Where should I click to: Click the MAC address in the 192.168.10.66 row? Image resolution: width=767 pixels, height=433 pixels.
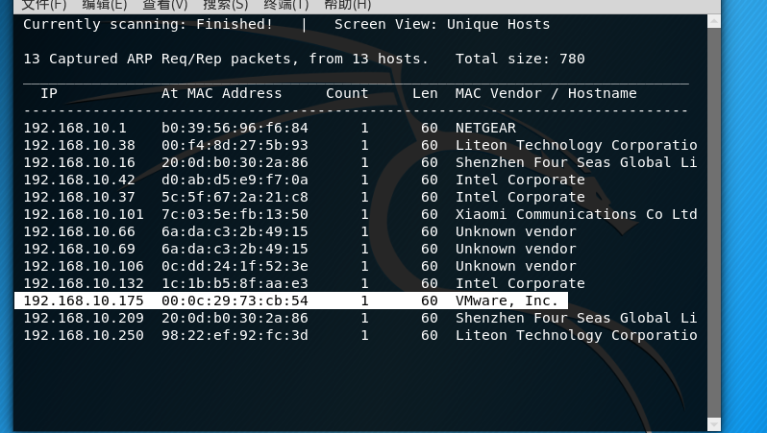coord(235,231)
